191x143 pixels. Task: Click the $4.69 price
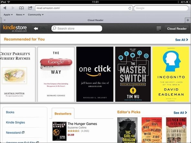pyautogui.click(x=71, y=135)
